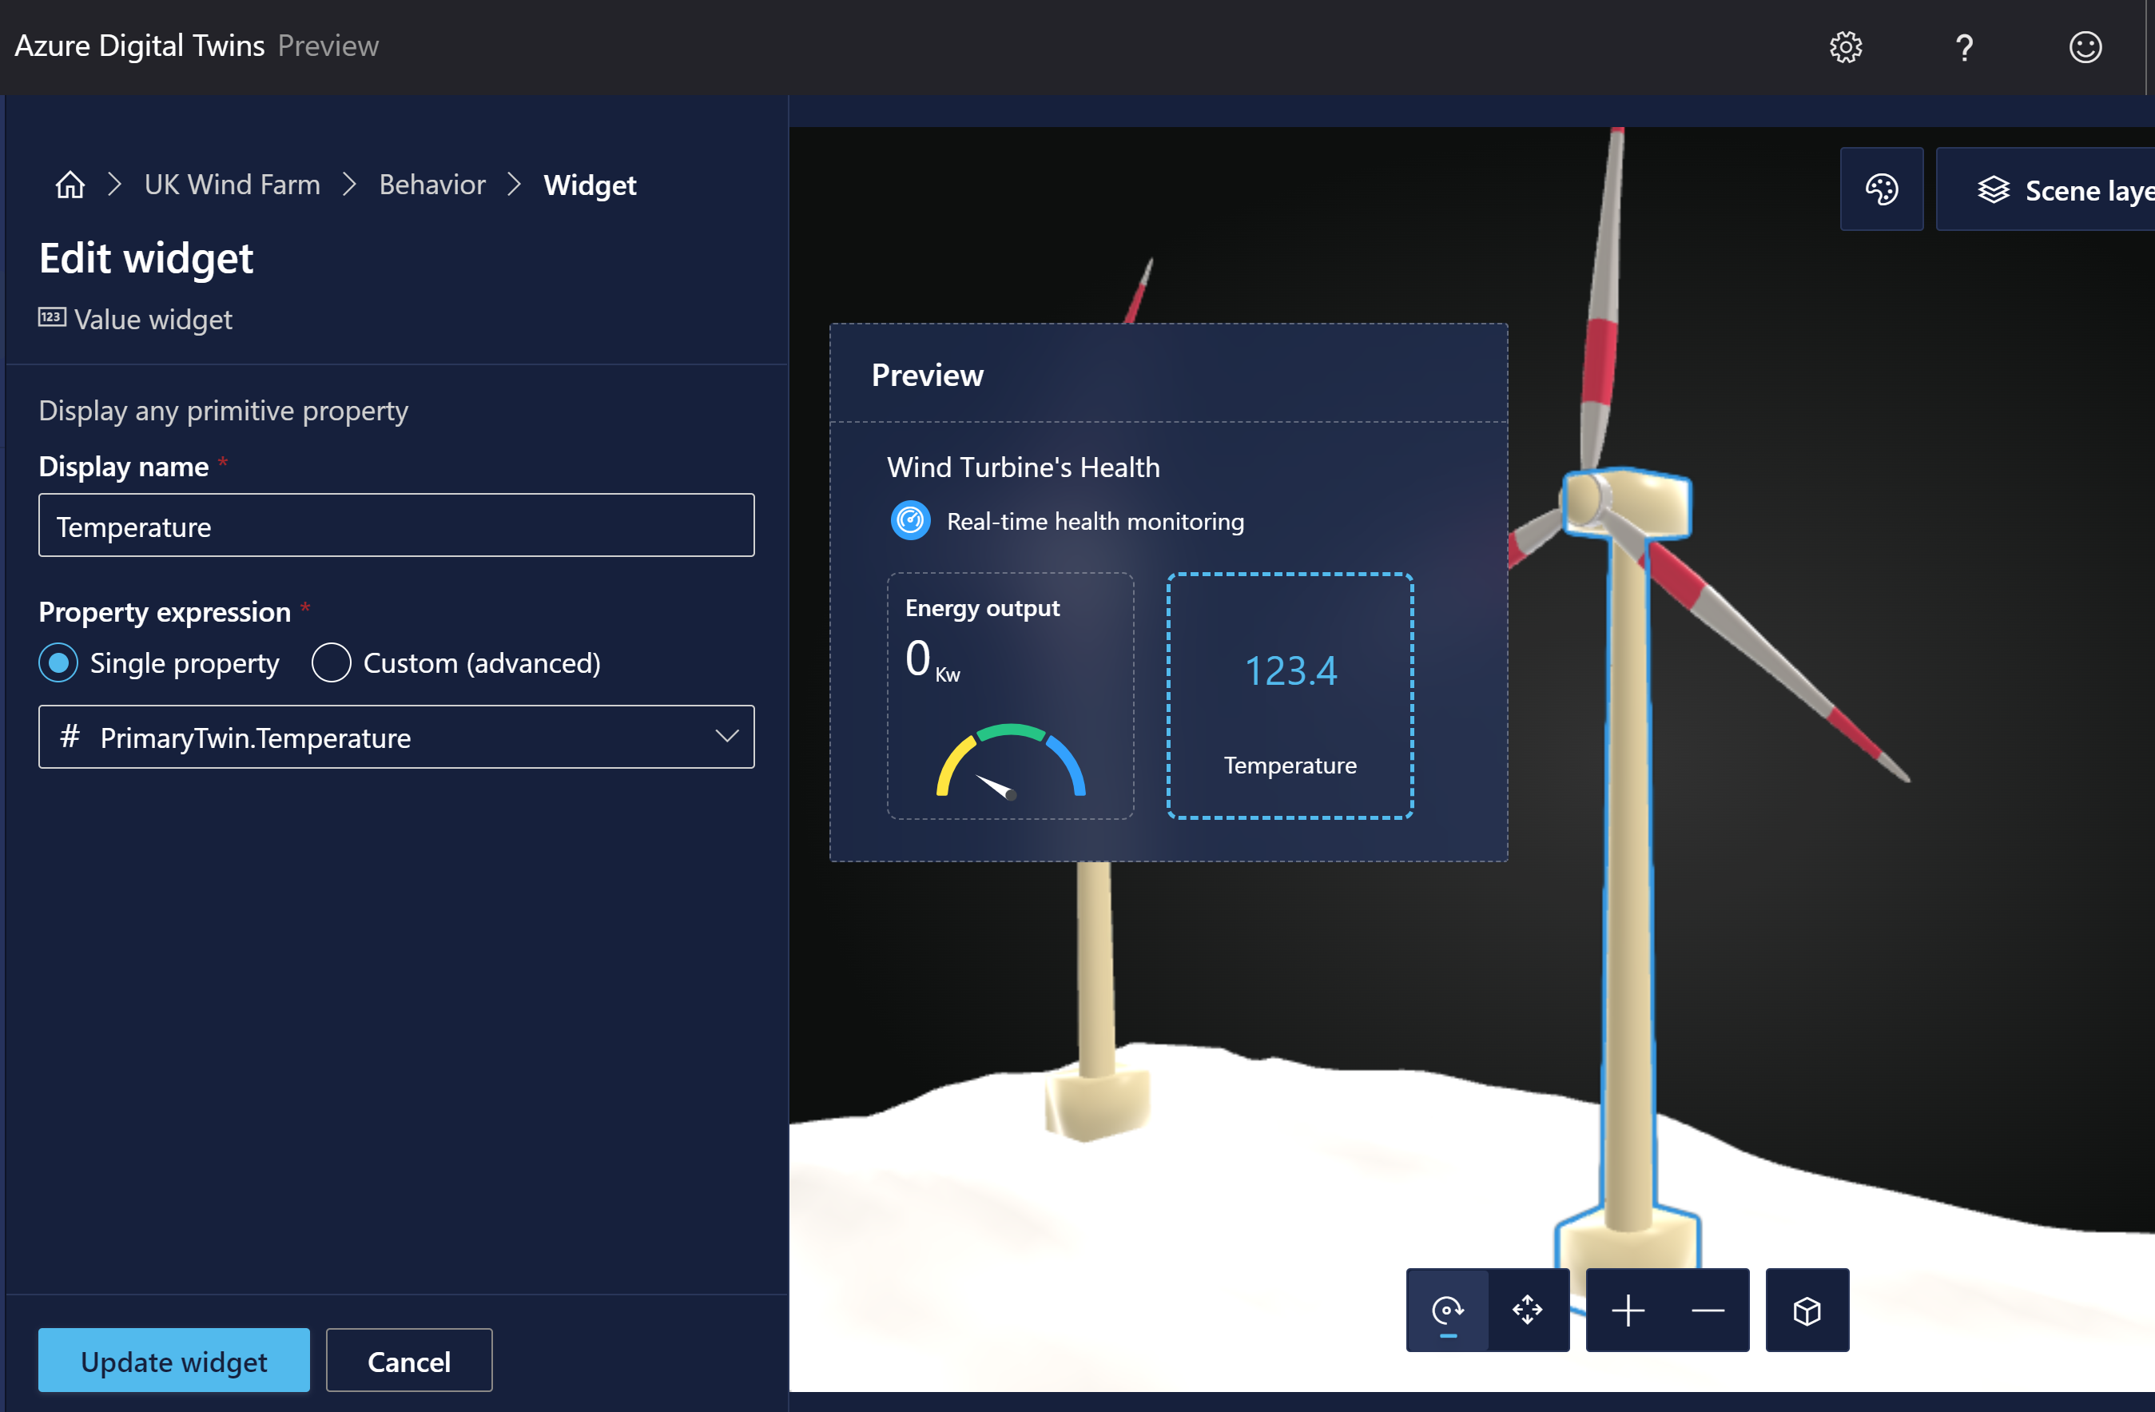Expand PrimaryTwin.Temperature property dropdown
Viewport: 2155px width, 1412px height.
pos(723,734)
